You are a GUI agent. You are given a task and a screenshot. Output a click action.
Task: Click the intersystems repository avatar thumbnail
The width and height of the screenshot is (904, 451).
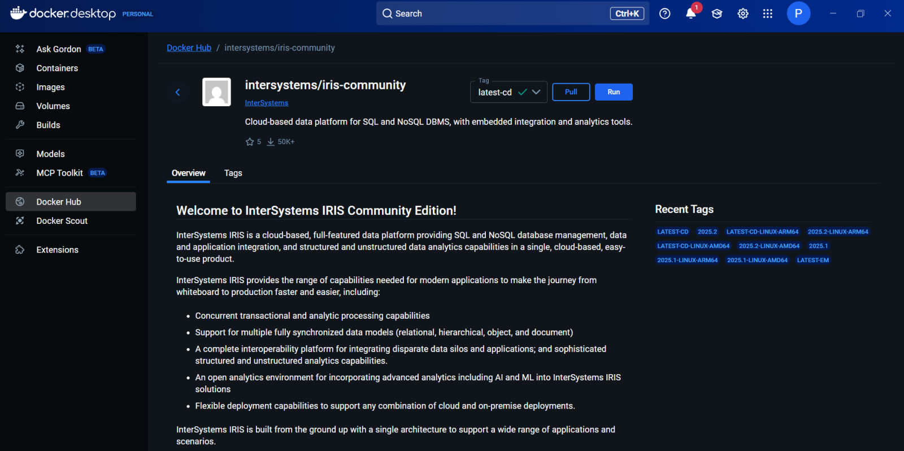click(216, 92)
